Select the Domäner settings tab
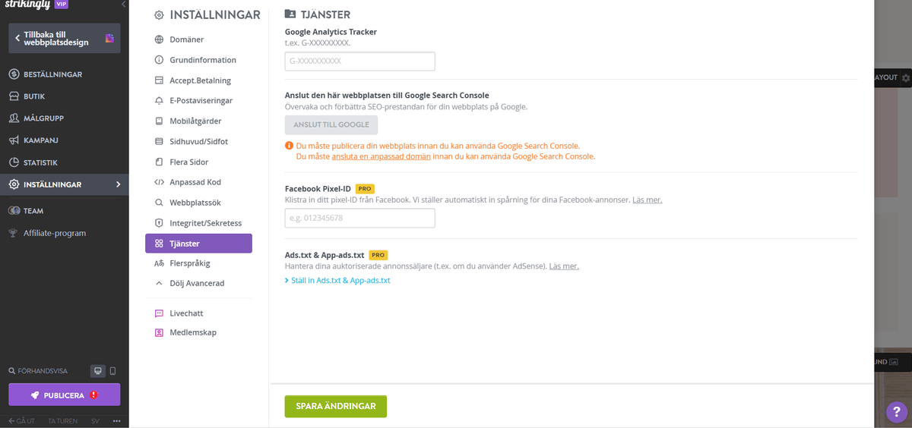This screenshot has width=912, height=428. (x=186, y=39)
